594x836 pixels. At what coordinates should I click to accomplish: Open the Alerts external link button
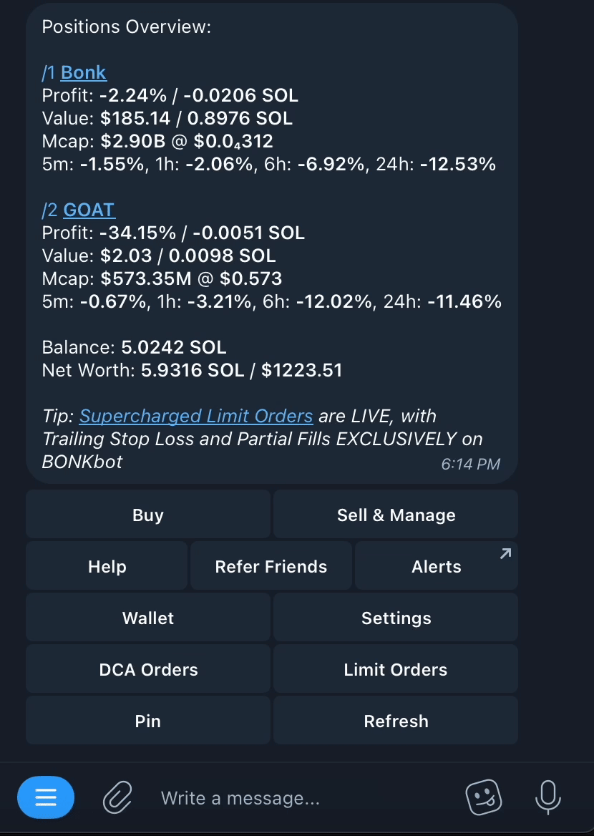tap(436, 567)
